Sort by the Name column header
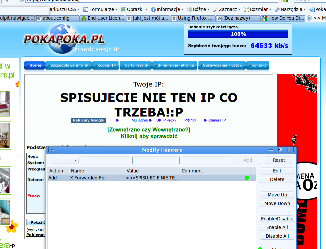The height and width of the screenshot is (249, 326). (97, 171)
